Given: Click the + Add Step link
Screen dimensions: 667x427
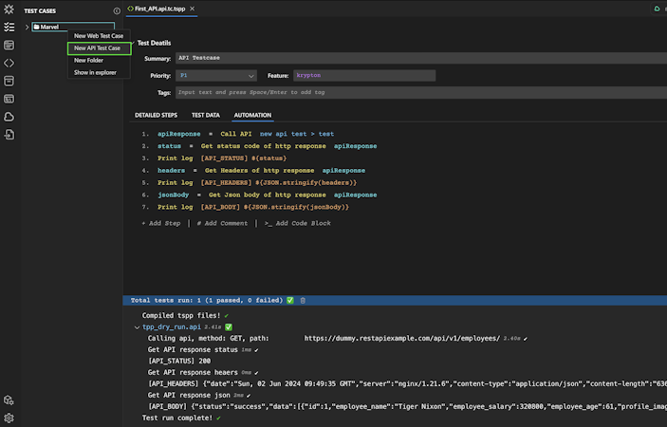Looking at the screenshot, I should [x=160, y=223].
